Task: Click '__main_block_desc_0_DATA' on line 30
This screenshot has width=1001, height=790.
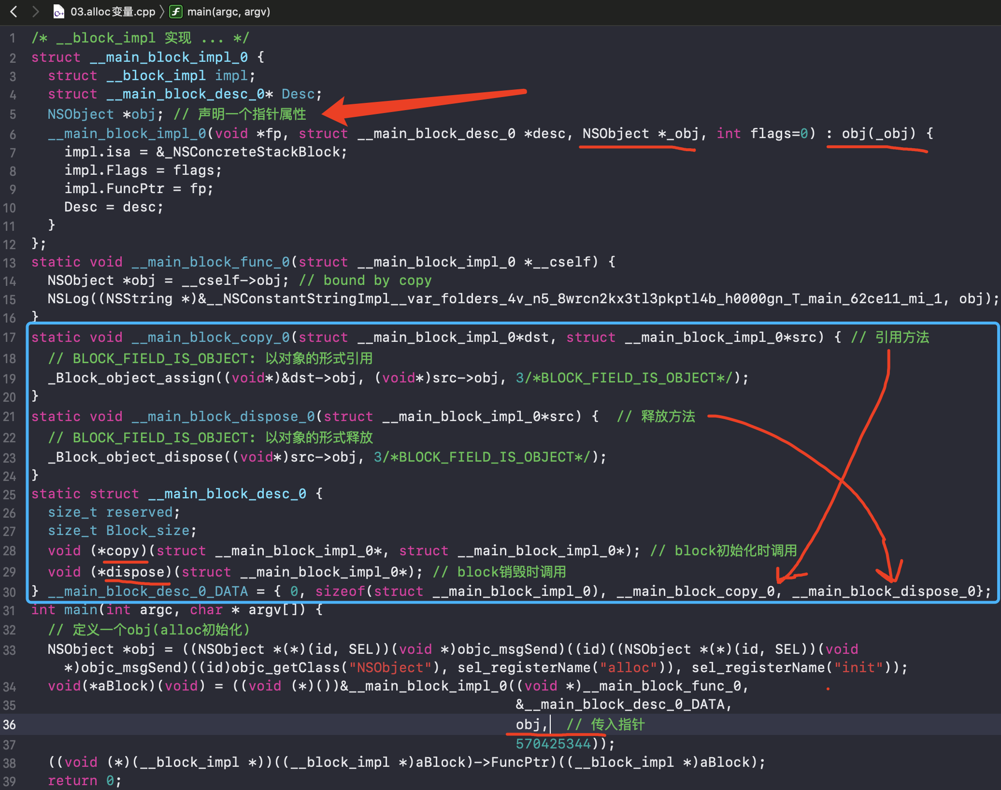Action: [147, 592]
